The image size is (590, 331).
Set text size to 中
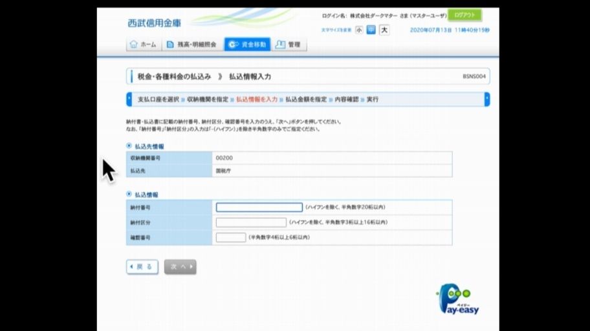371,30
